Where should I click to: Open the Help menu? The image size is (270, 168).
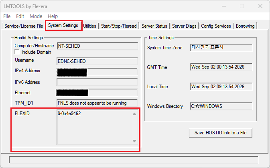53,16
